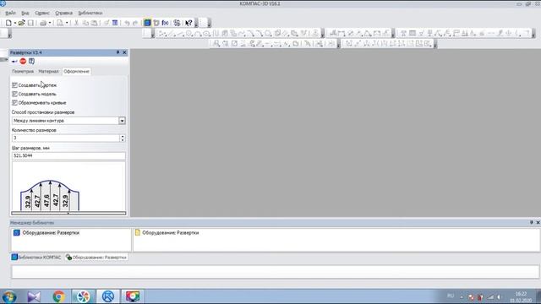Click the New document icon
This screenshot has height=304, width=541.
(x=8, y=23)
